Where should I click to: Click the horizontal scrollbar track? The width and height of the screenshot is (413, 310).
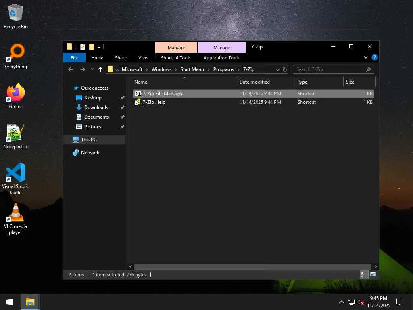[x=253, y=266]
